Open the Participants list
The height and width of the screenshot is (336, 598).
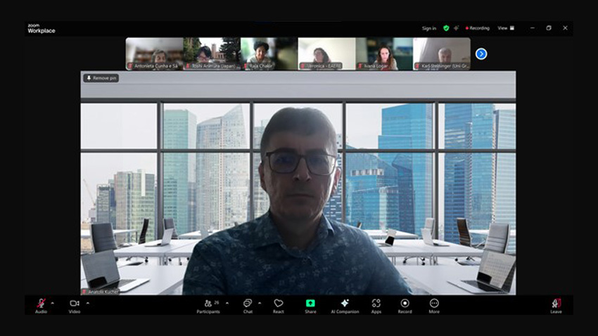pos(208,304)
